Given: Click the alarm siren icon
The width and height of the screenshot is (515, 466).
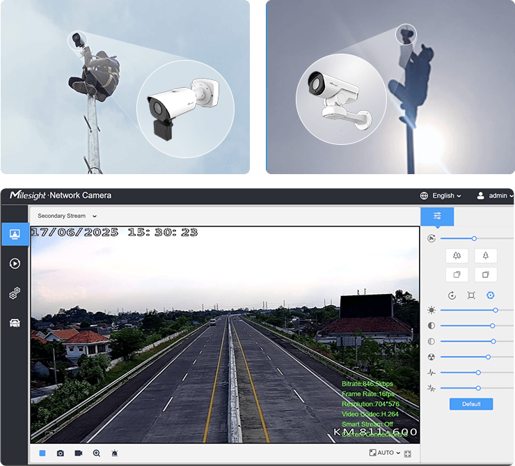Looking at the screenshot, I should [115, 453].
